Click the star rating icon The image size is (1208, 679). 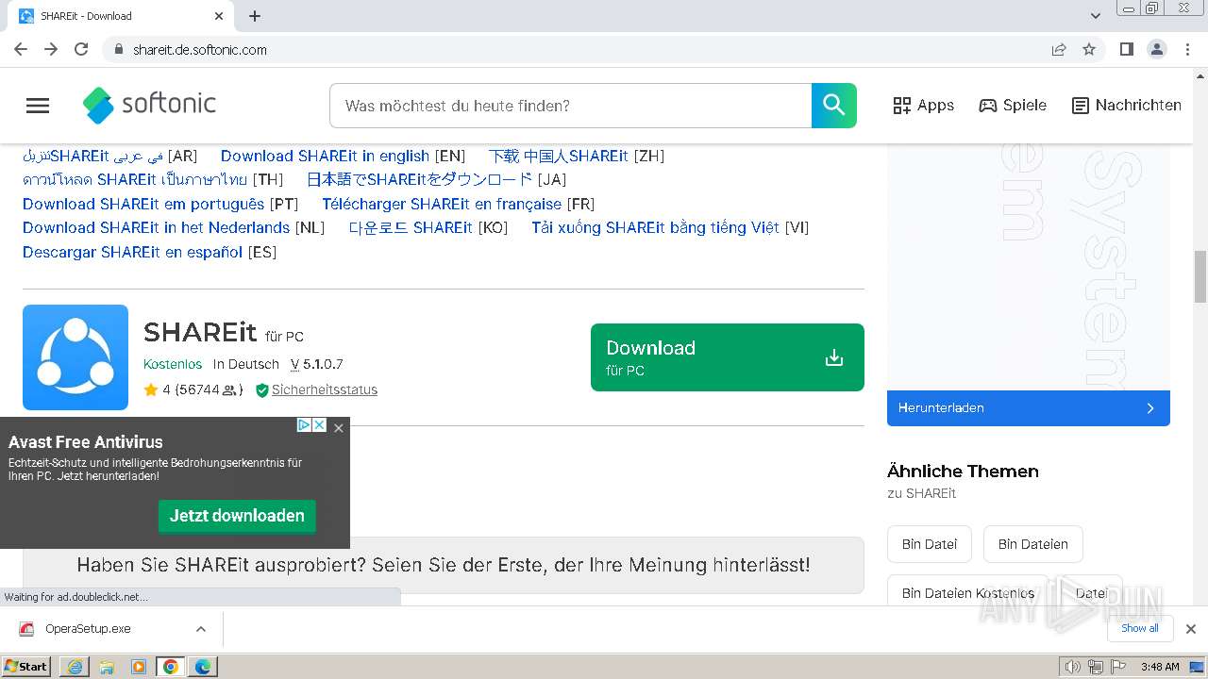(x=150, y=389)
